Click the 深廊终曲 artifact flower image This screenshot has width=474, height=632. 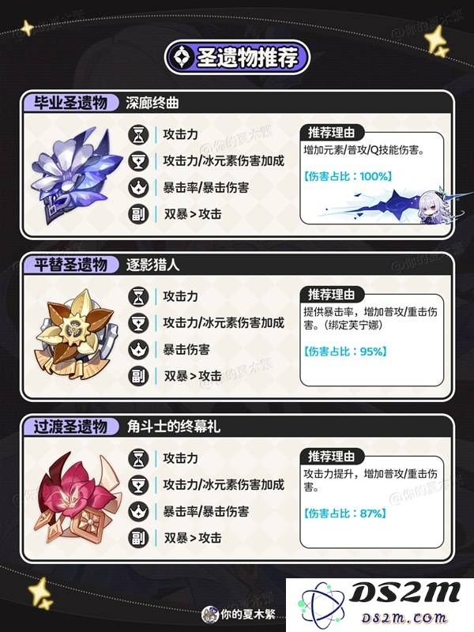pyautogui.click(x=76, y=175)
